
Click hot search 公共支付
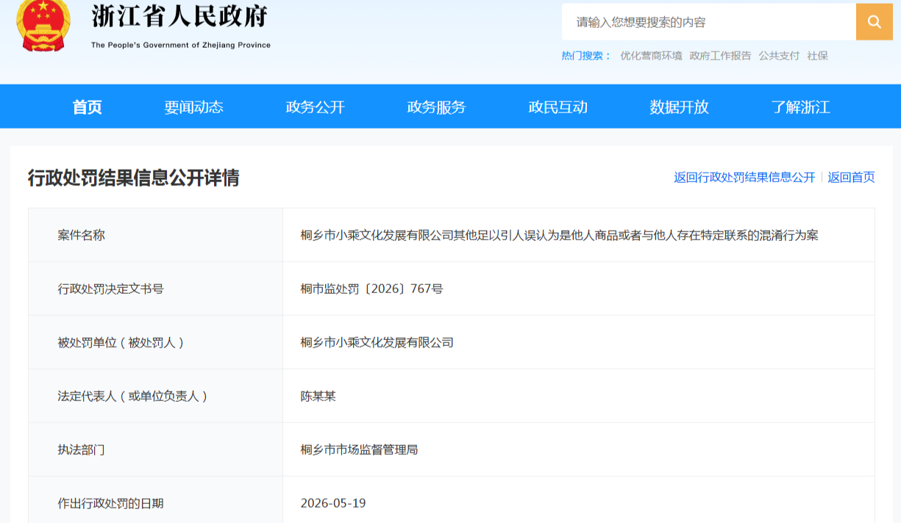(x=779, y=56)
